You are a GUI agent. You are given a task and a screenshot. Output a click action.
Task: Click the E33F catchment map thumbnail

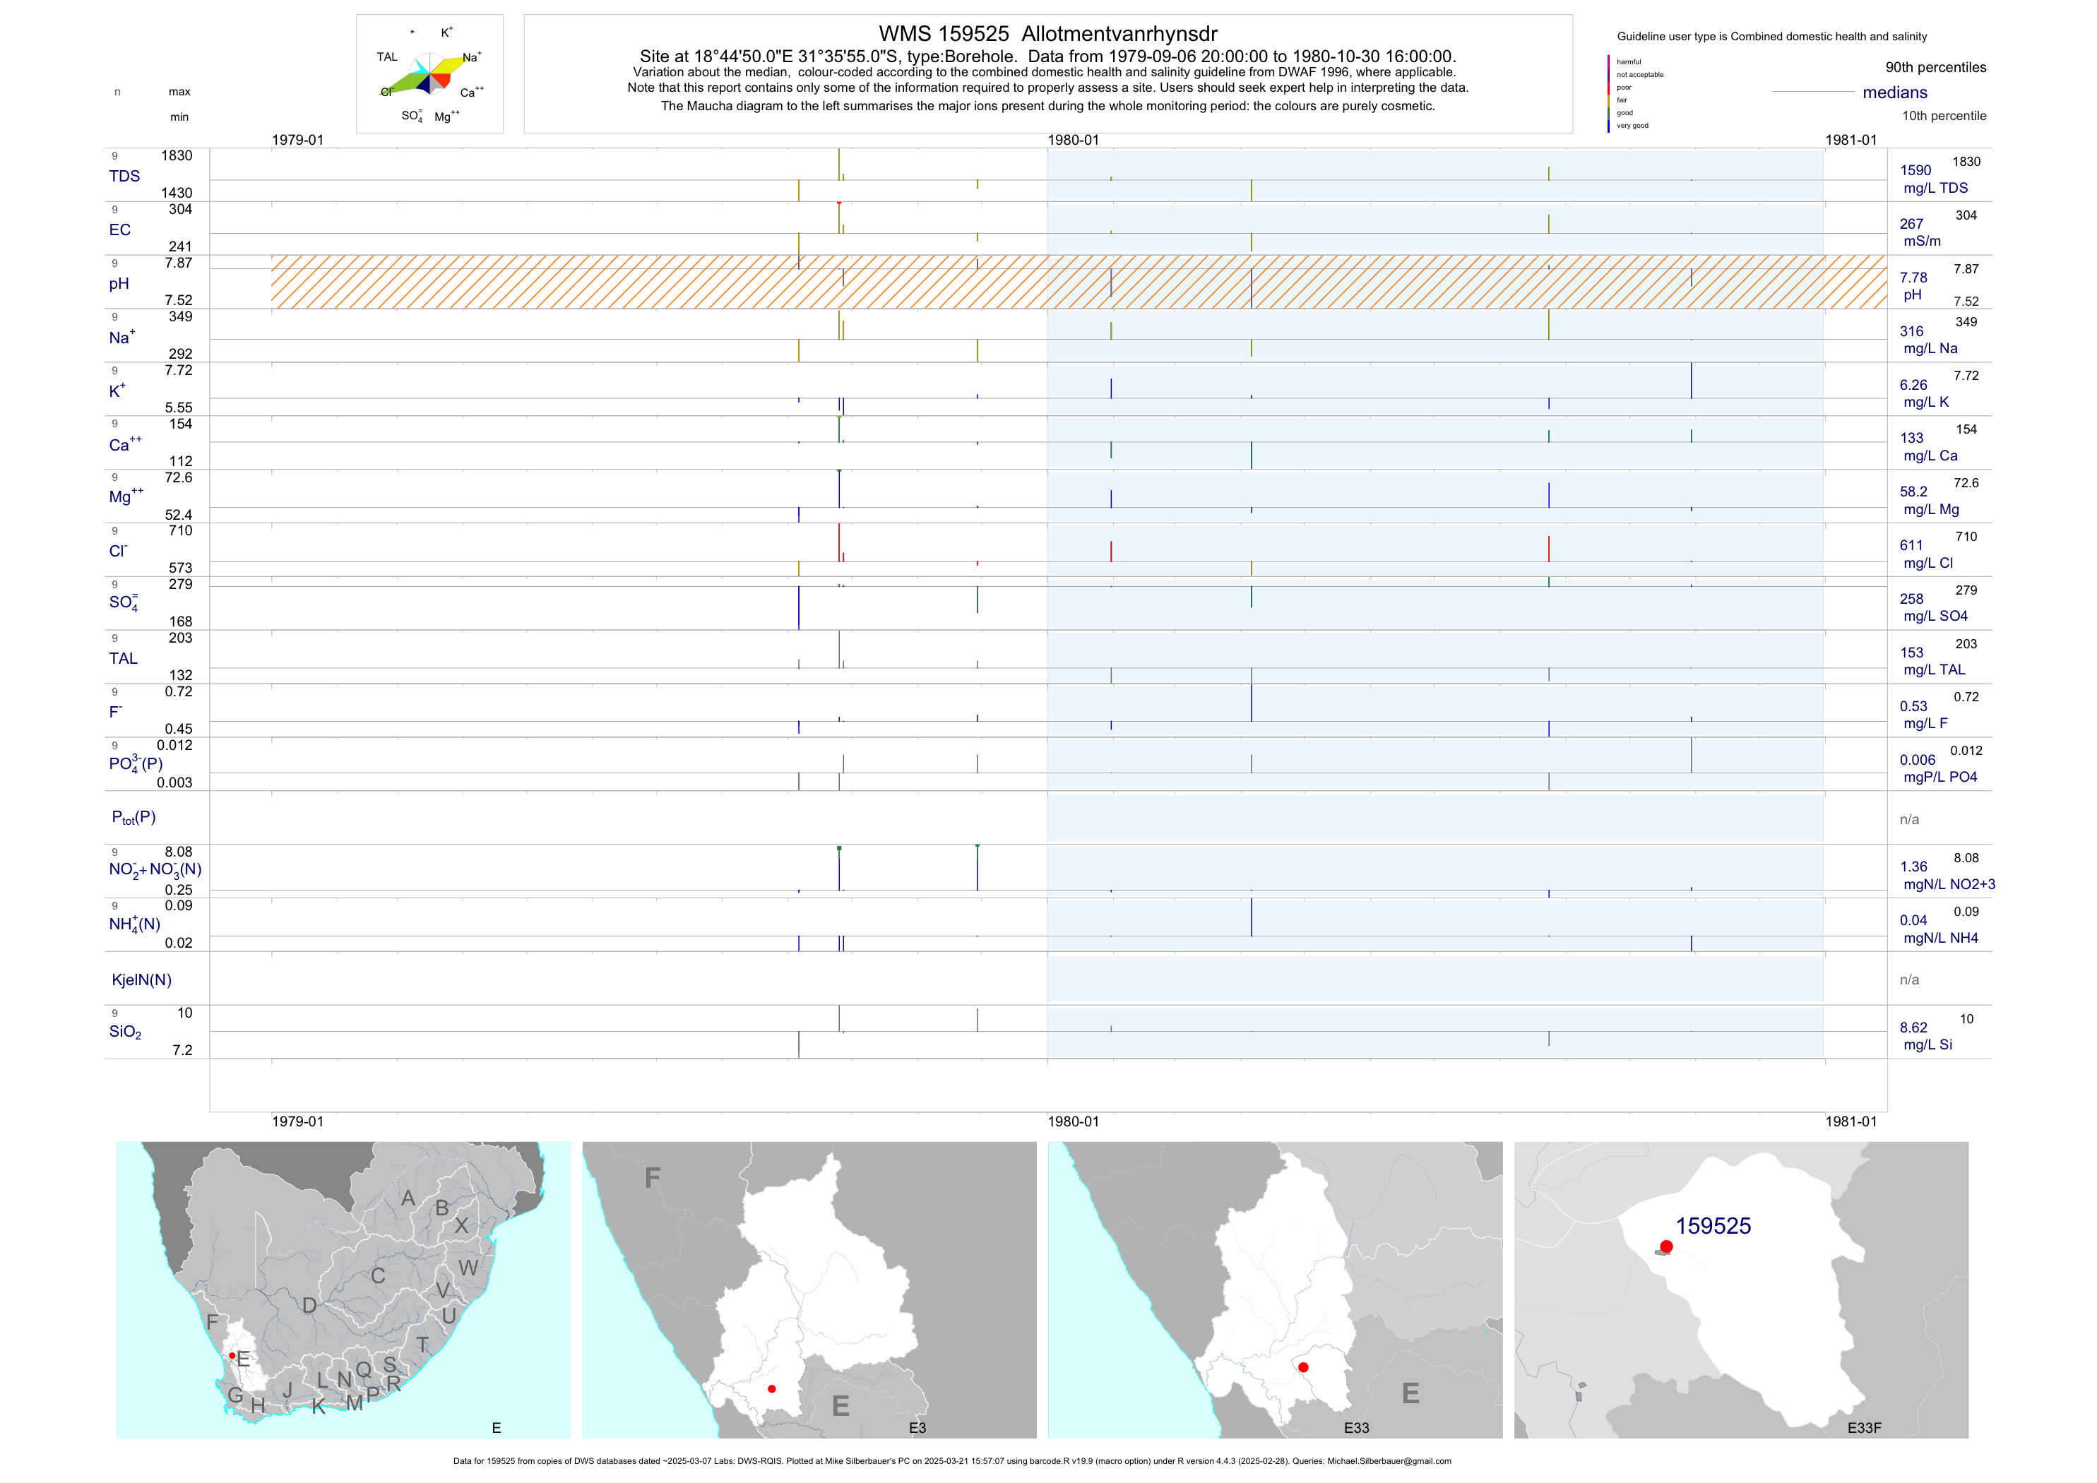1741,1290
